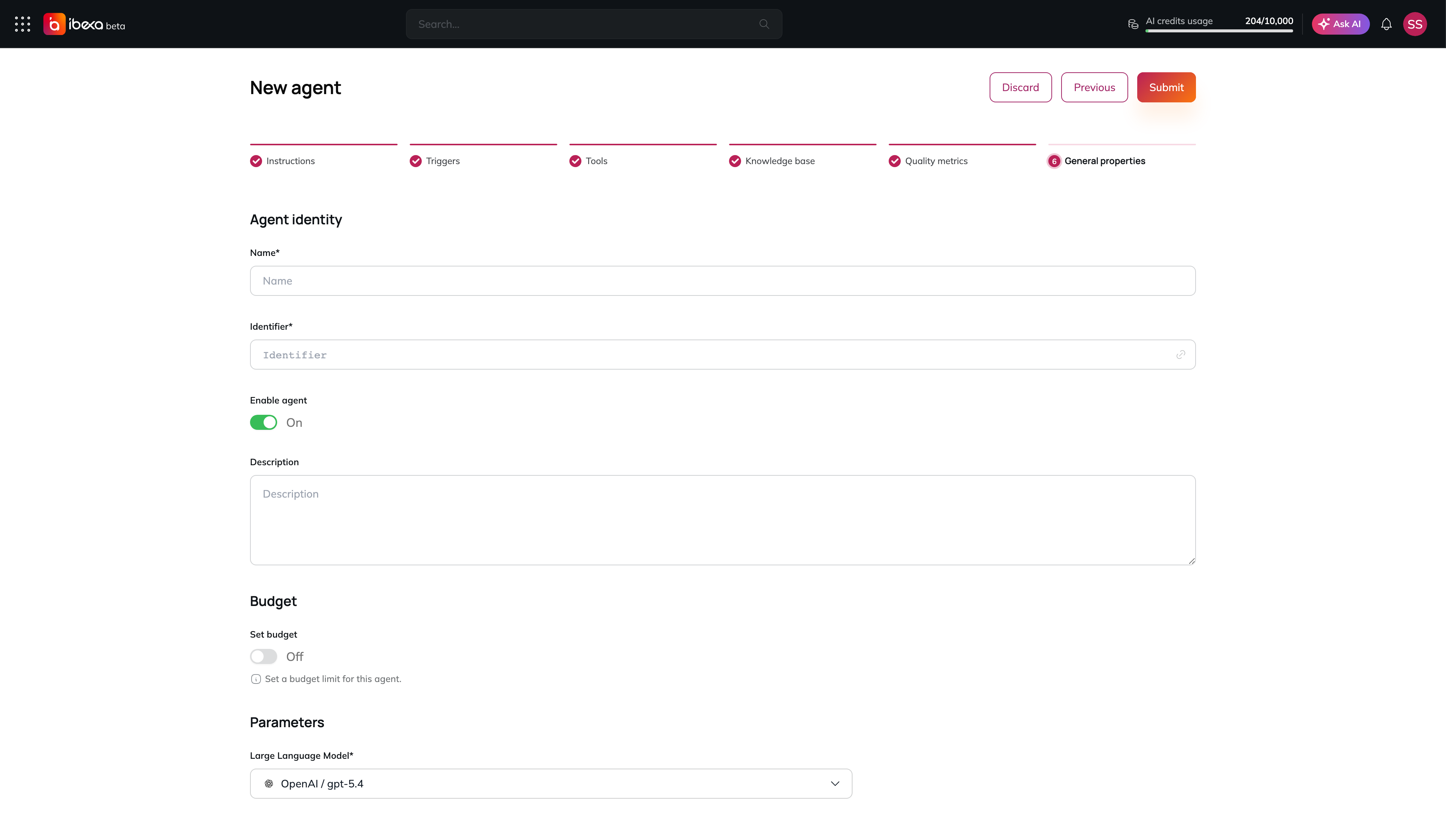Click the Tools step checkmark icon
1446x813 pixels.
click(x=575, y=161)
